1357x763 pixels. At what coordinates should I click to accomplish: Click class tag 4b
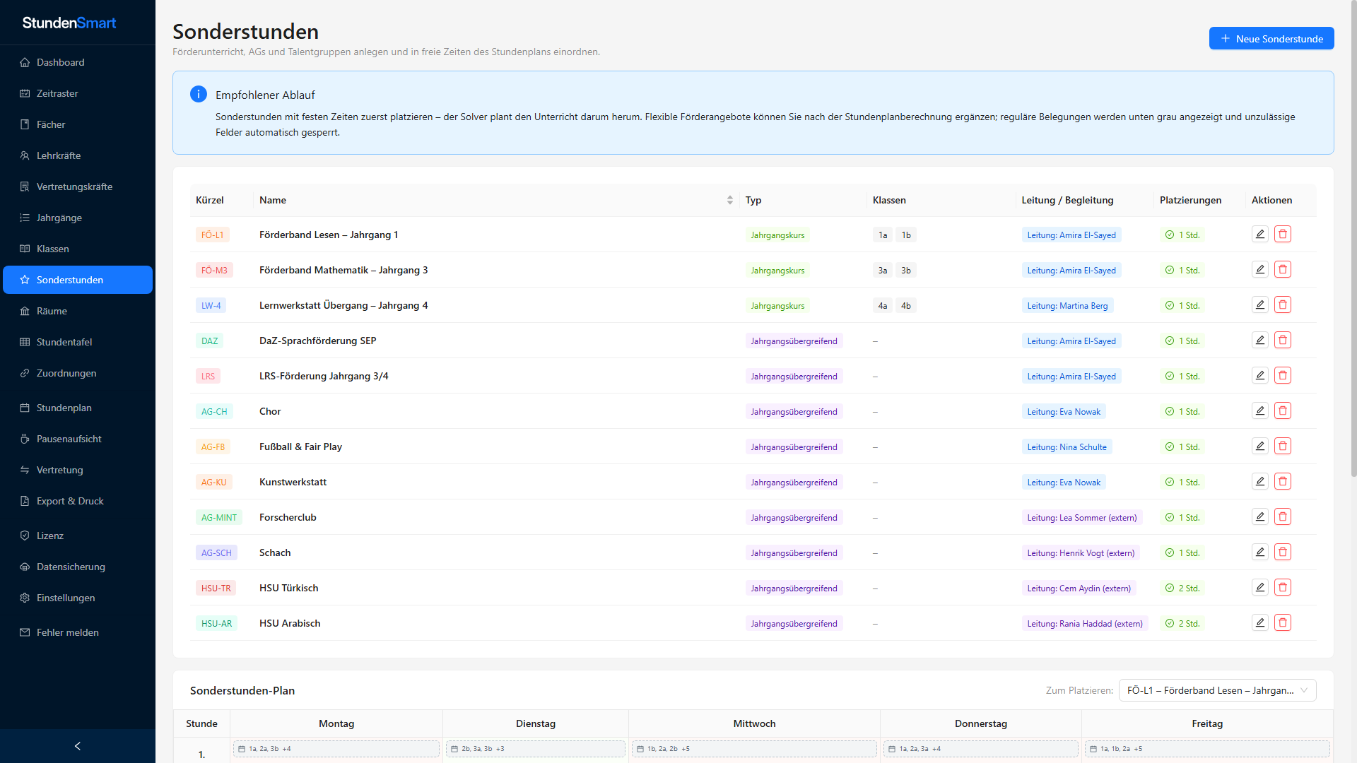click(x=906, y=305)
